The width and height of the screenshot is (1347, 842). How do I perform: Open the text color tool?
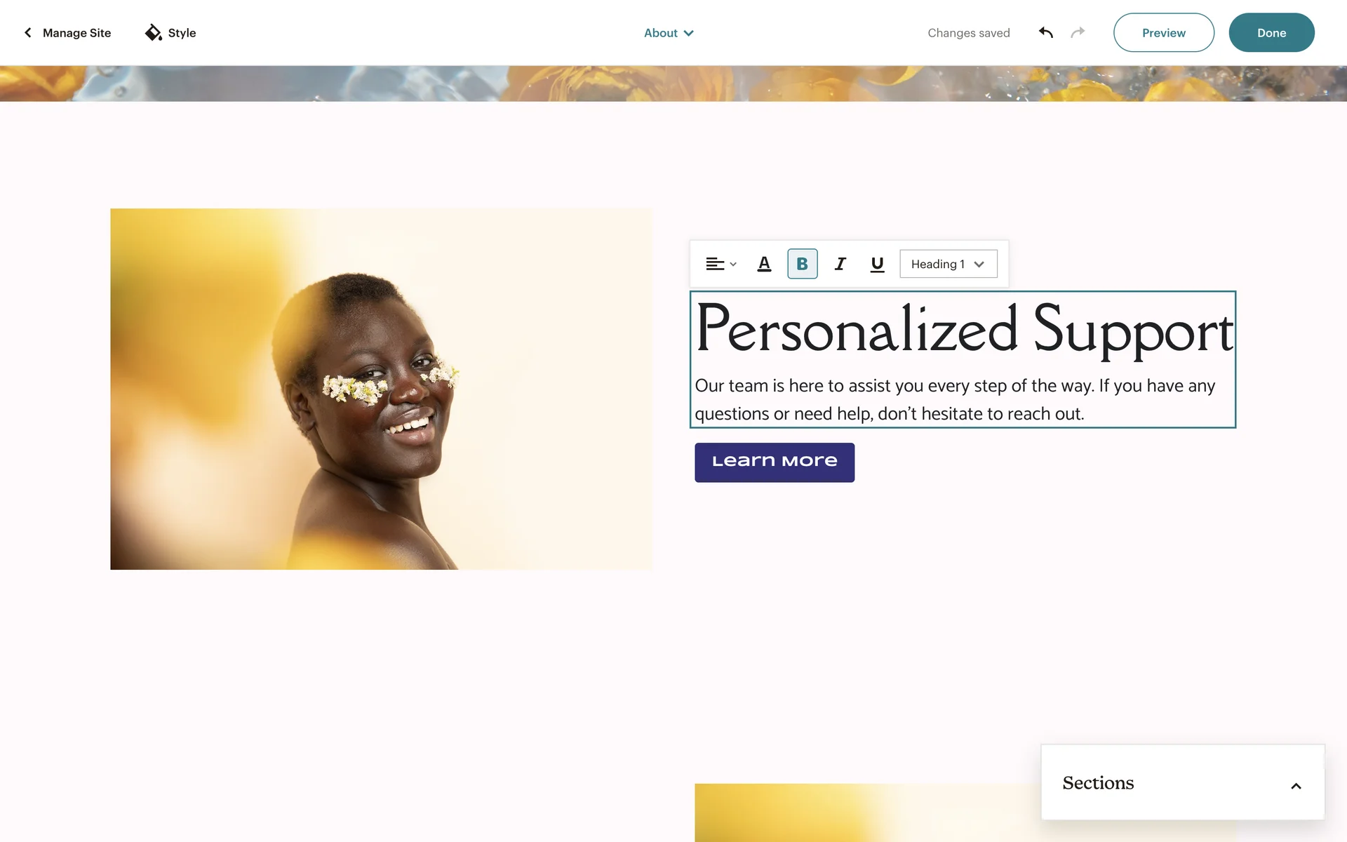click(764, 264)
